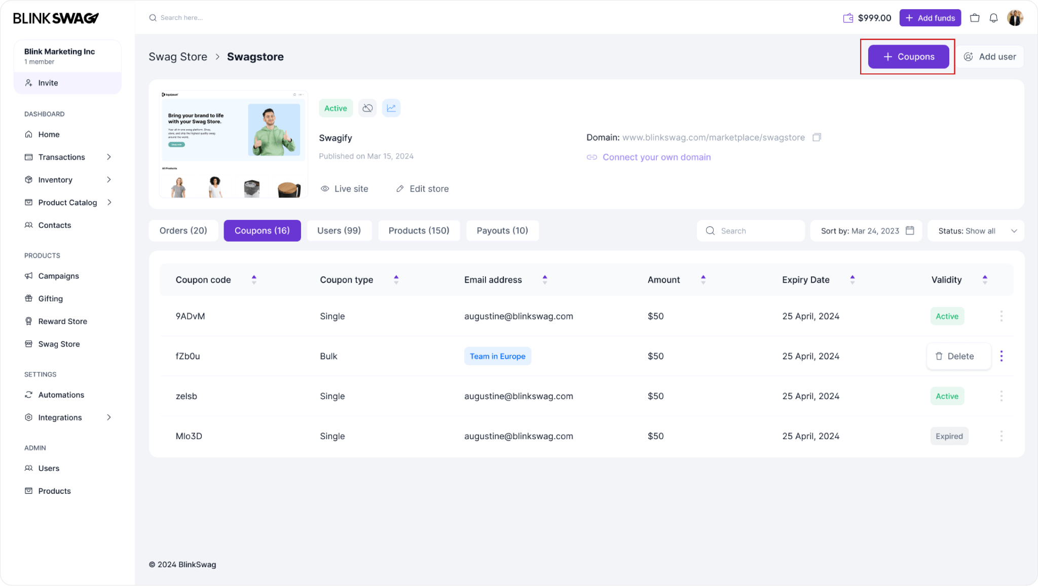Click the Swagify store preview thumbnail
1038x586 pixels.
tap(233, 144)
